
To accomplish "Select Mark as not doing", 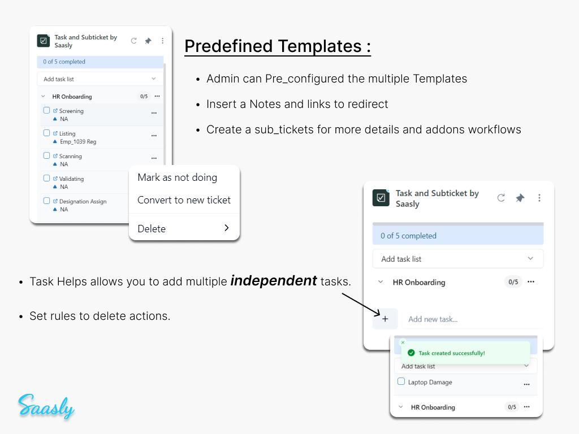I will point(177,177).
